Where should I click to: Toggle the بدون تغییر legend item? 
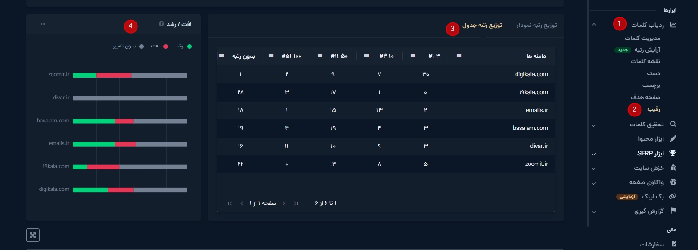pyautogui.click(x=128, y=46)
